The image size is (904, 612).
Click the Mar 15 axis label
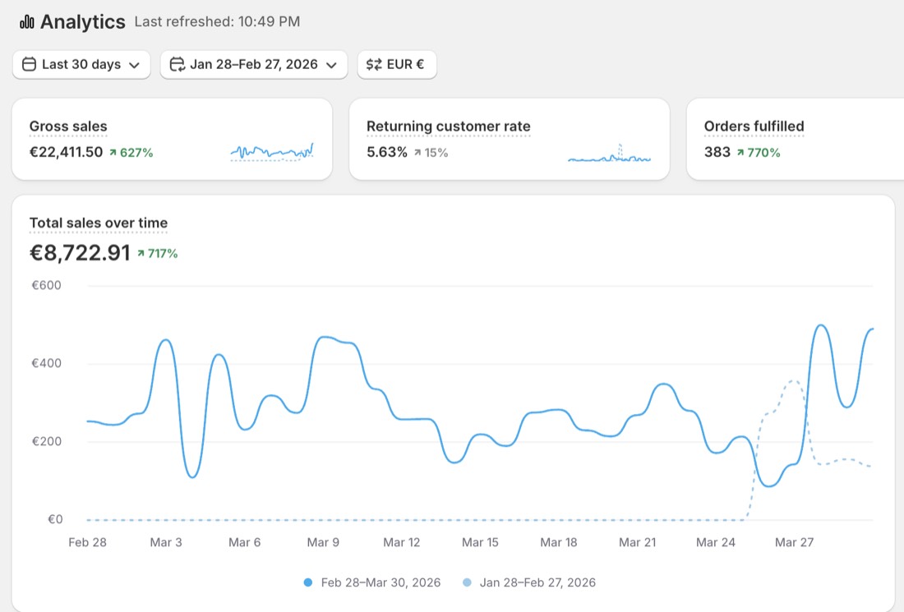coord(480,542)
